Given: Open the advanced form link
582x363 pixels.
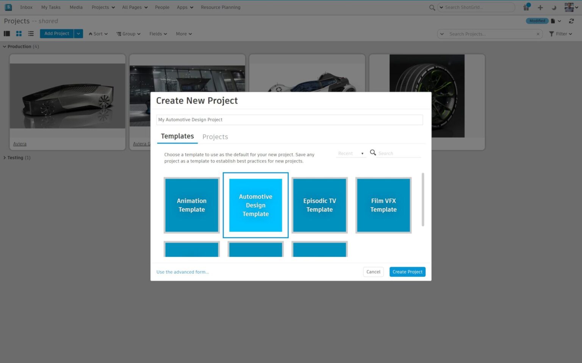Looking at the screenshot, I should click(182, 272).
